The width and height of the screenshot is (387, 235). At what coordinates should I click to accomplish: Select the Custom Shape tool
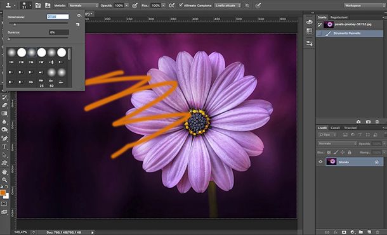click(x=4, y=163)
